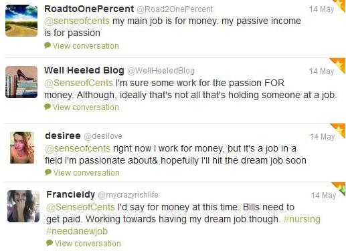The image size is (346, 251).
Task: Visit the @Road2OnePercent handle
Action: 175,9
